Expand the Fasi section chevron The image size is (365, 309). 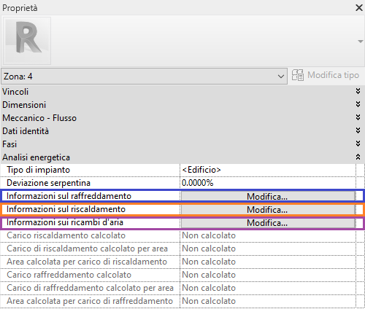click(x=358, y=144)
